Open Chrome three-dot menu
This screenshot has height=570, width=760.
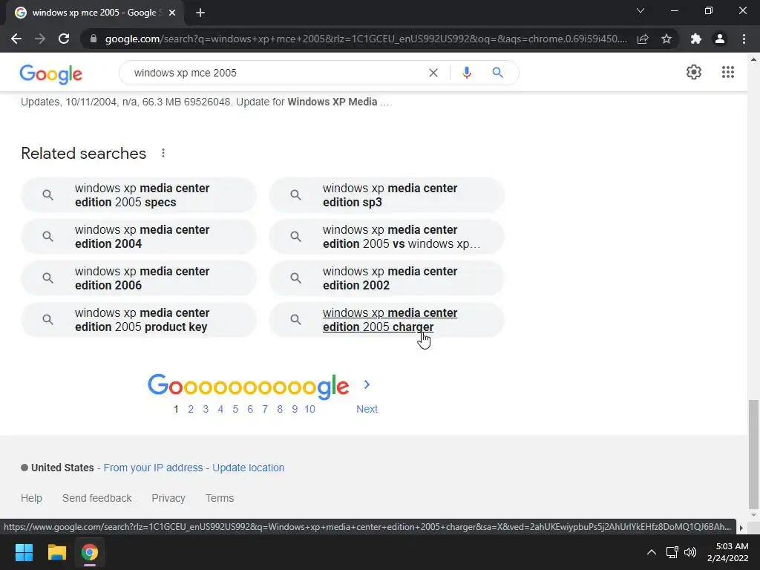tap(744, 39)
